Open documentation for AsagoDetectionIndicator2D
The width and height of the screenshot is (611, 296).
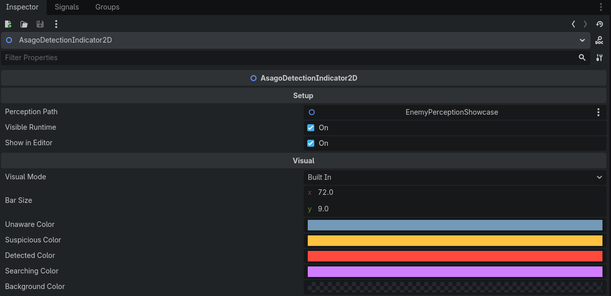click(x=599, y=41)
